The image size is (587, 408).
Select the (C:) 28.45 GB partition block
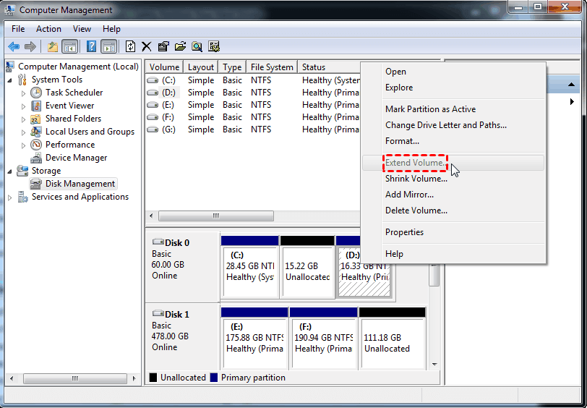point(249,271)
